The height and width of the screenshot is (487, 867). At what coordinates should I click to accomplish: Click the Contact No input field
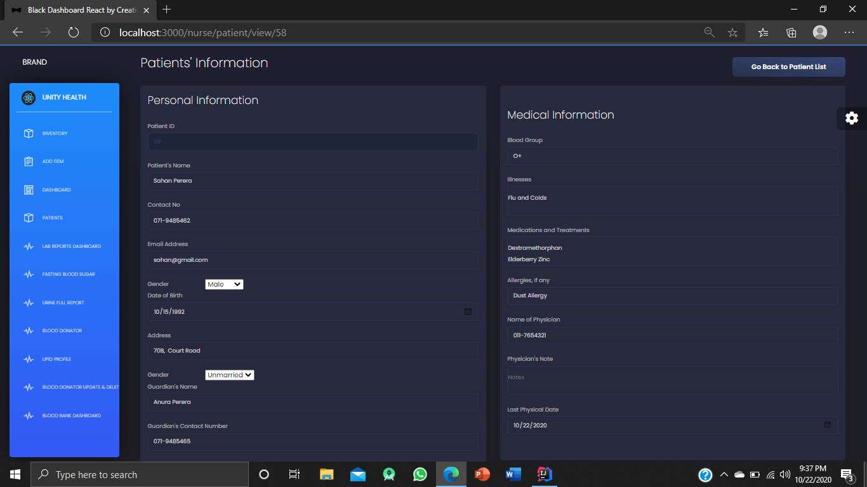tap(313, 220)
